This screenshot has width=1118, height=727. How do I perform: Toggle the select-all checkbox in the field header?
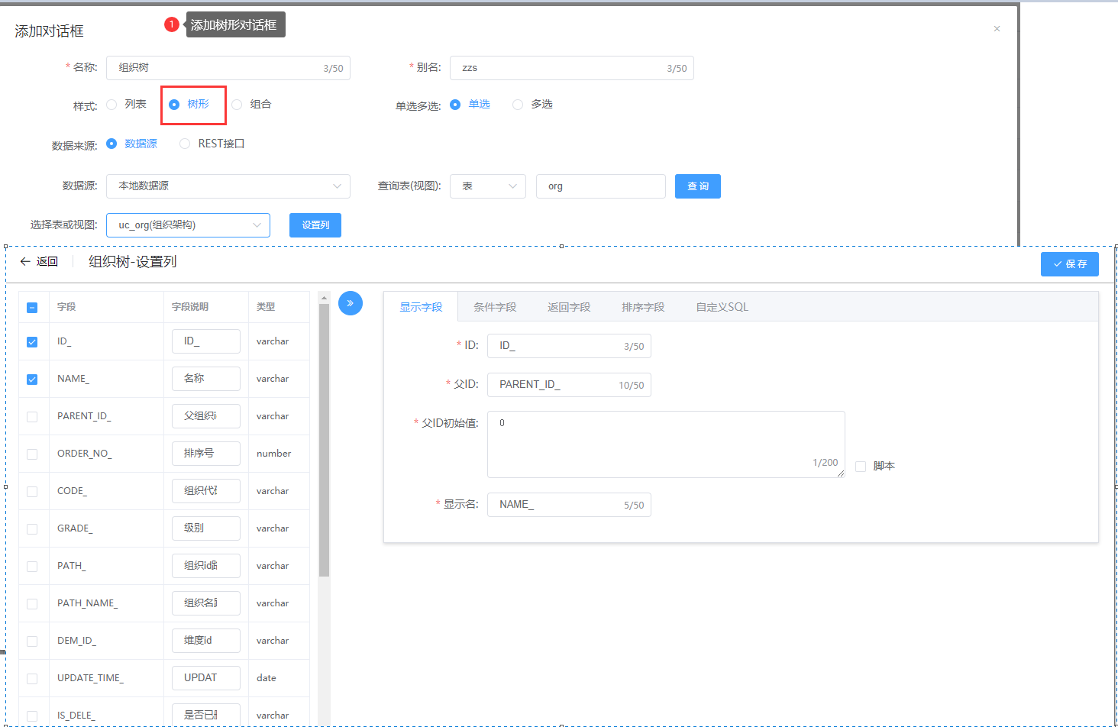(x=32, y=308)
